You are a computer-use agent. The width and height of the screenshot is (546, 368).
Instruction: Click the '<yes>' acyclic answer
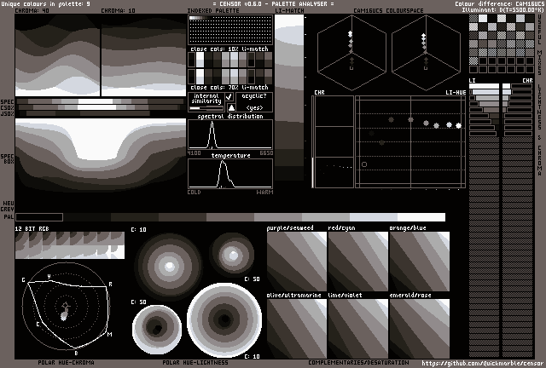254,108
